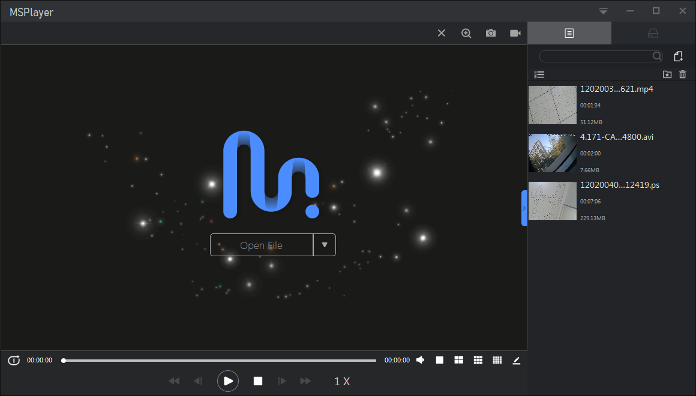Toggle the loop playback icon

coord(14,360)
